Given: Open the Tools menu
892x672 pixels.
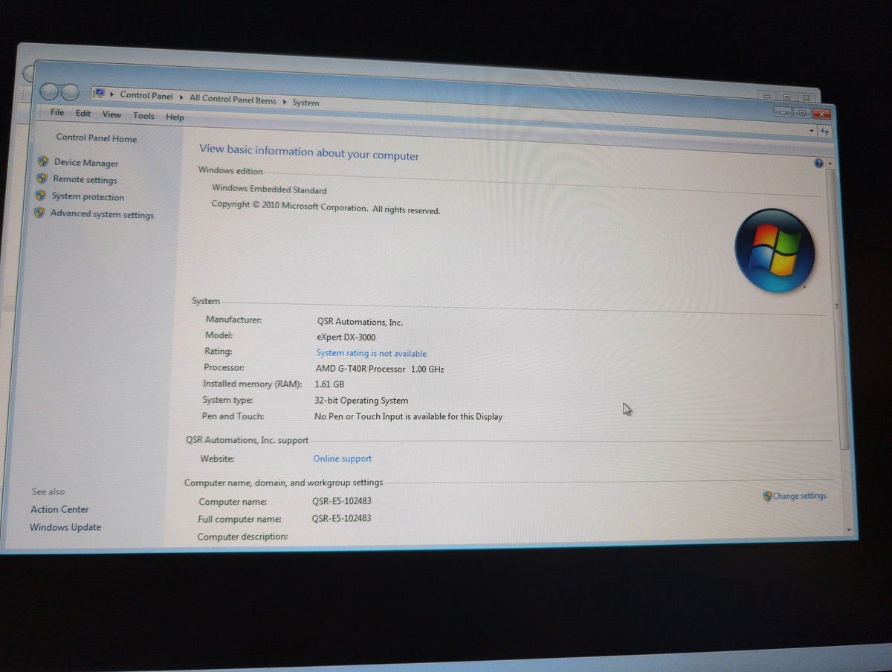Looking at the screenshot, I should coord(143,116).
